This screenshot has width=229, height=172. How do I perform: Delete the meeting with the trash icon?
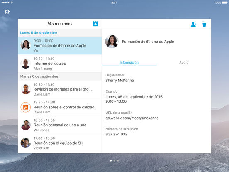pyautogui.click(x=204, y=24)
